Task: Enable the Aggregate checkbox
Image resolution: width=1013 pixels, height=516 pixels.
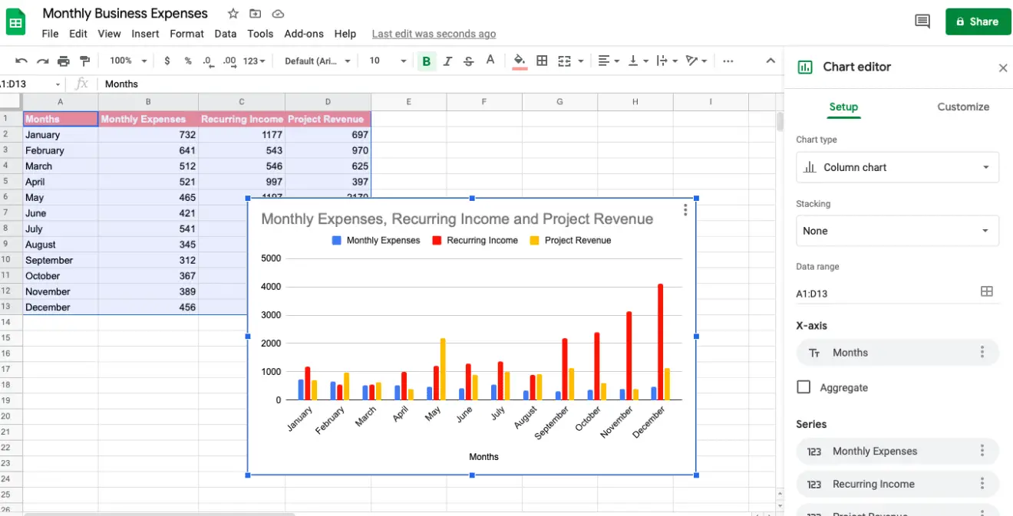Action: tap(803, 387)
